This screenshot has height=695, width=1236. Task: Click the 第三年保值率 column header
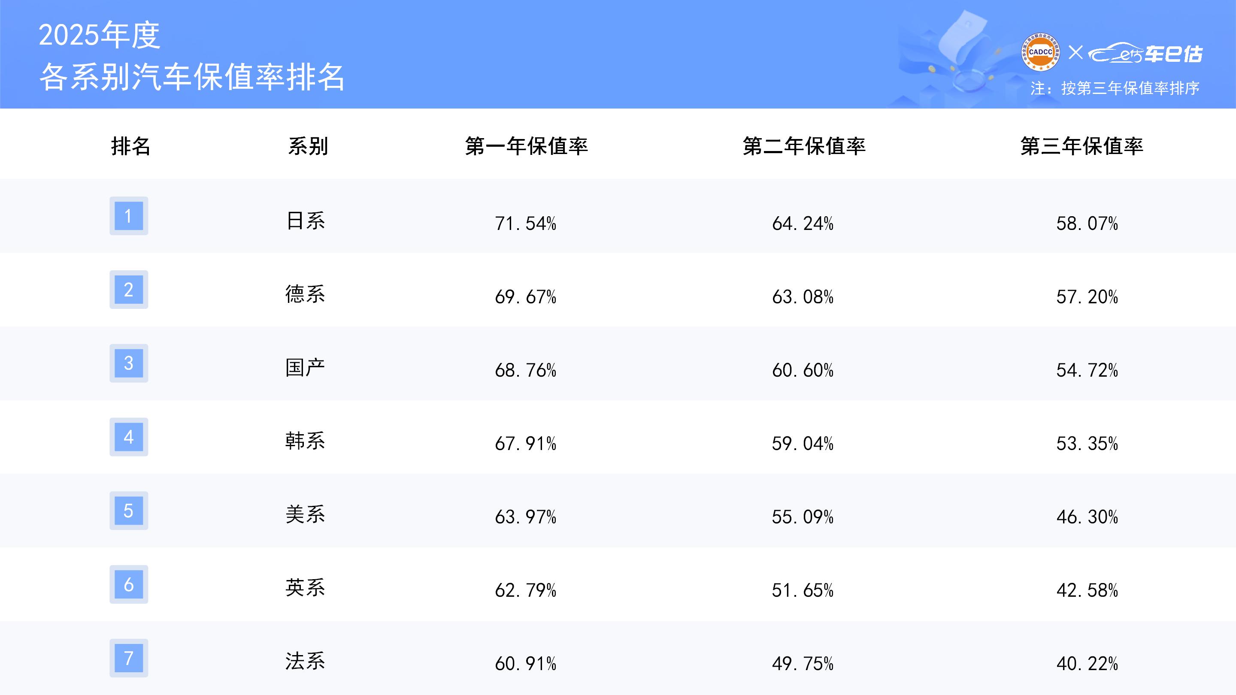click(1081, 146)
